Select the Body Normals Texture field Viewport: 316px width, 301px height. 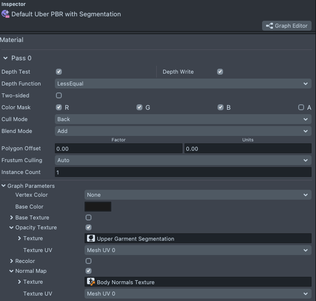198,282
